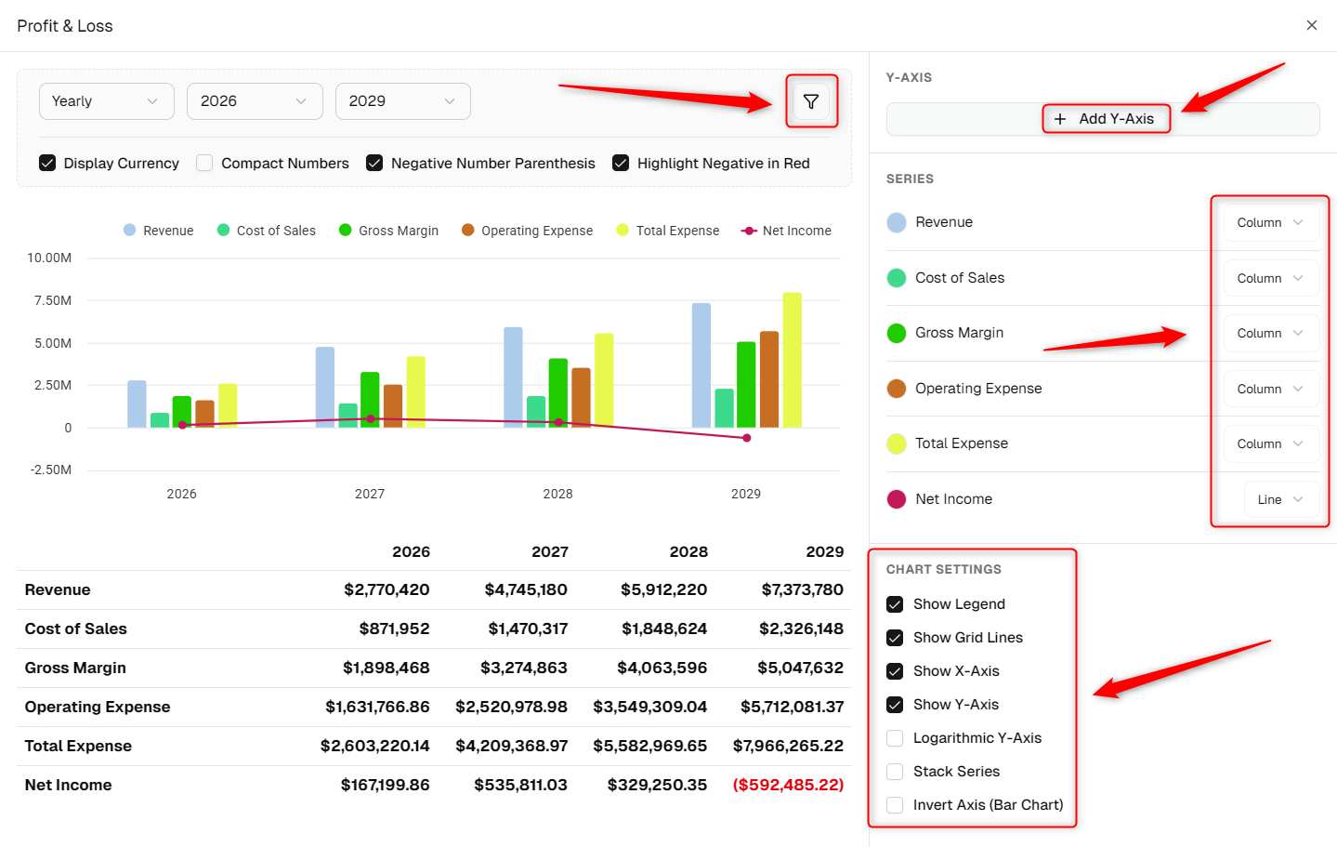Click Total Expense legend marker

623,230
